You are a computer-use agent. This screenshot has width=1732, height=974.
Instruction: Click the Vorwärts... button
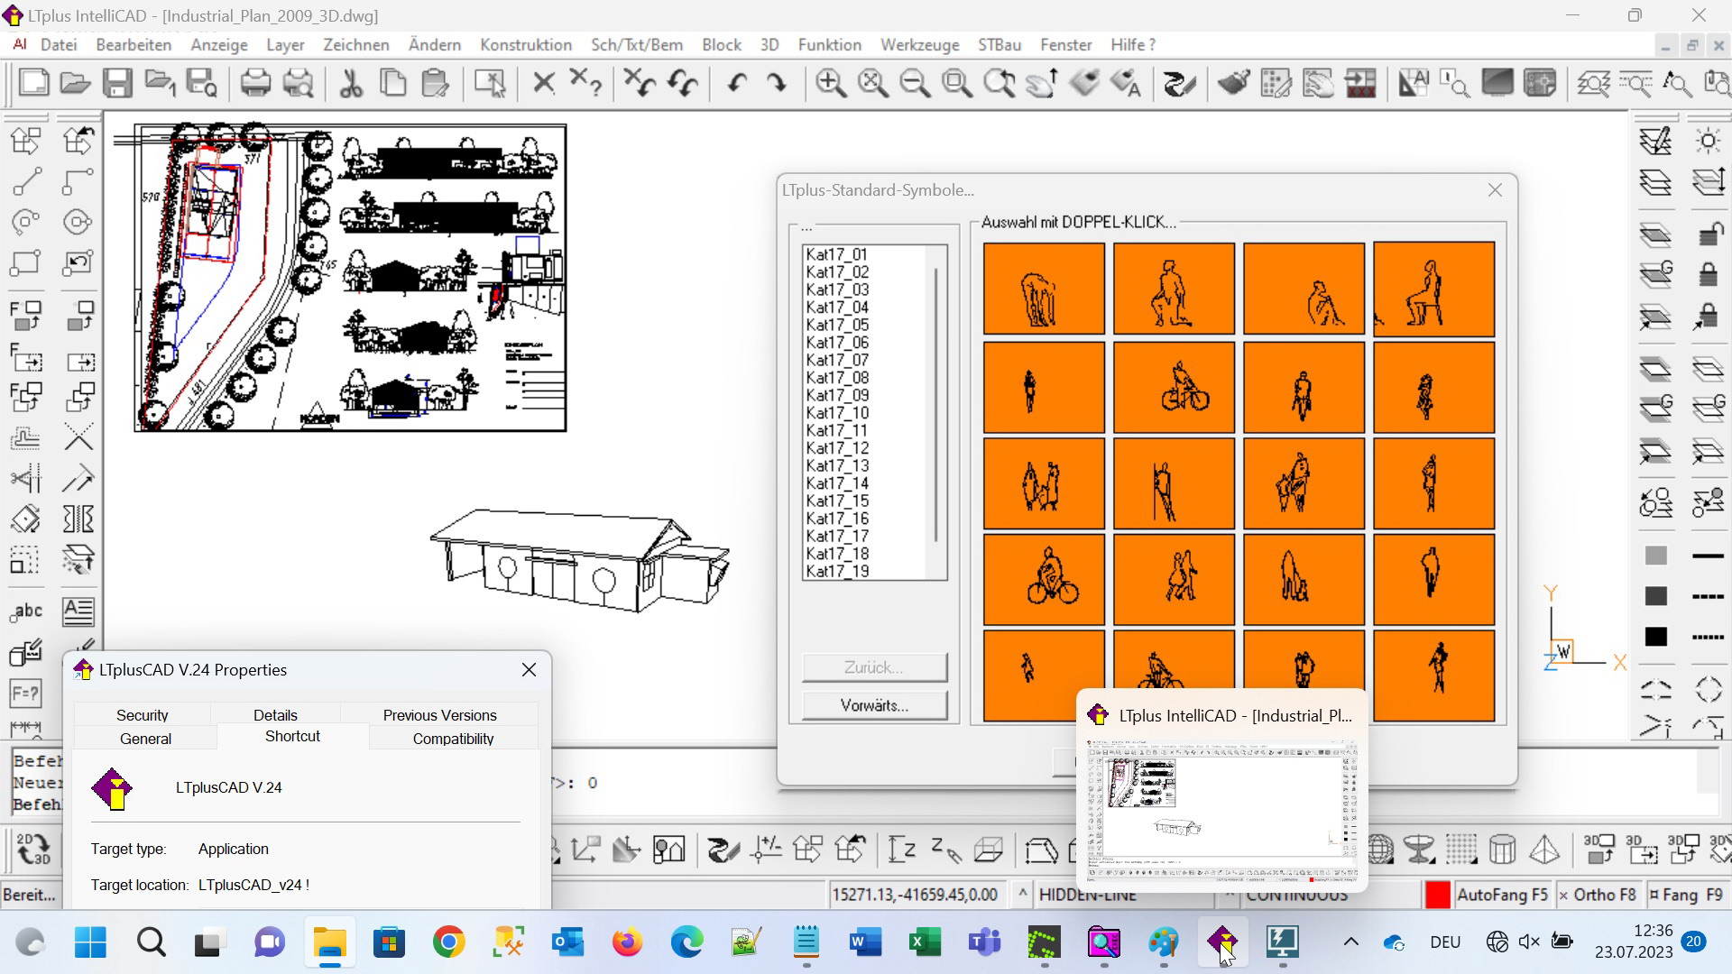coord(874,705)
